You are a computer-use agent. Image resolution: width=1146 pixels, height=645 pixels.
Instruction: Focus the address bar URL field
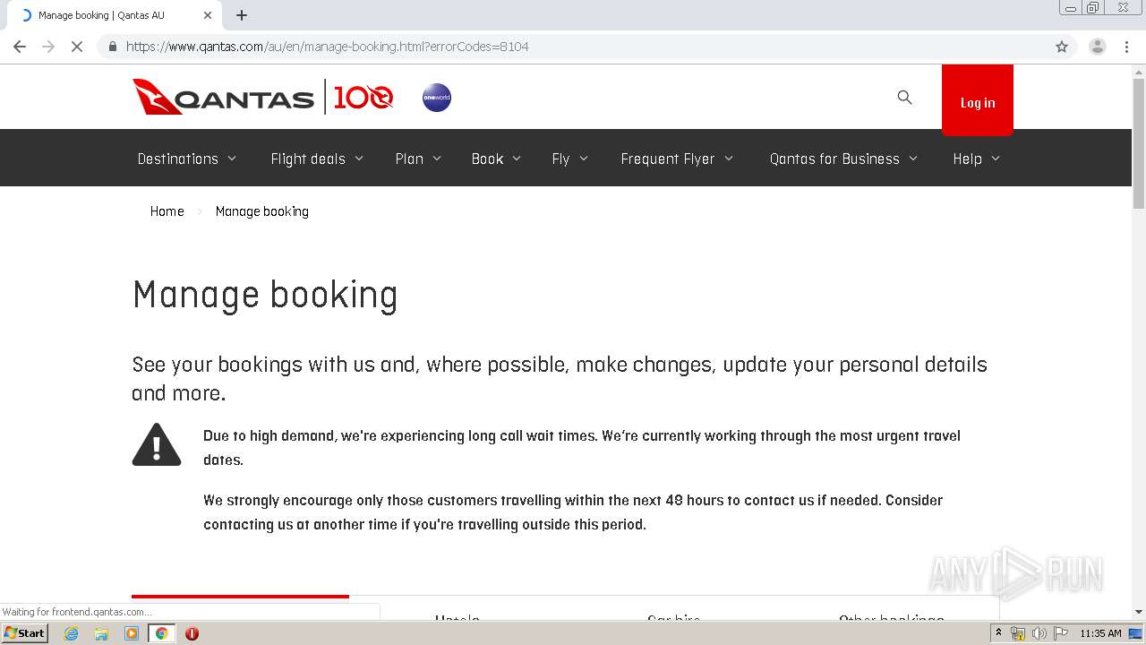pos(586,47)
